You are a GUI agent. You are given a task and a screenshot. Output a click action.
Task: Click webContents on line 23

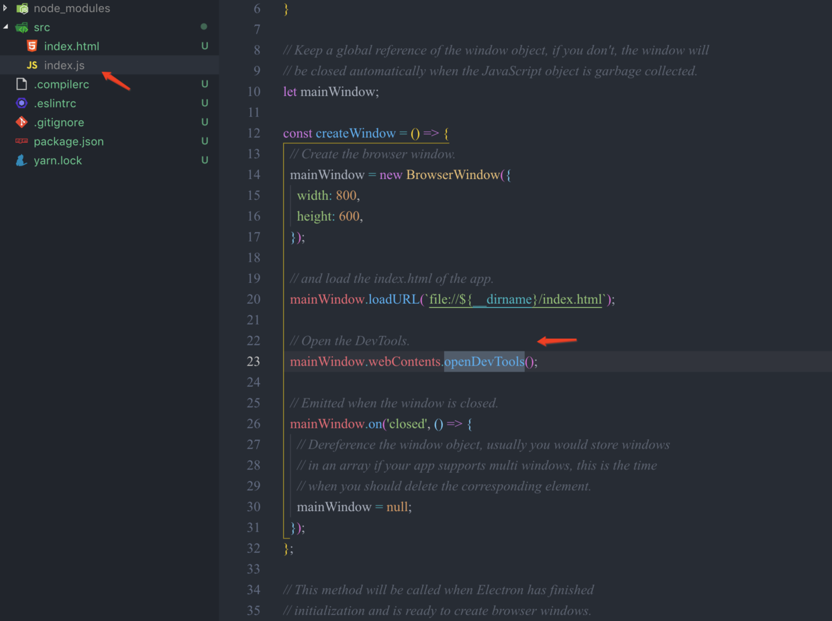point(404,361)
